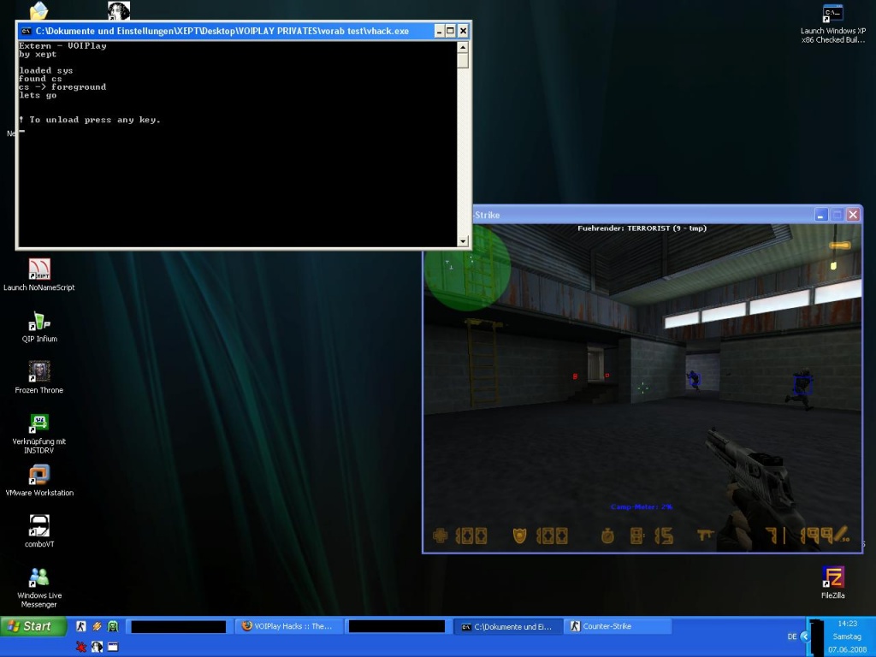Expand hidden system tray icons with arrow
This screenshot has height=657, width=876.
pyautogui.click(x=804, y=636)
